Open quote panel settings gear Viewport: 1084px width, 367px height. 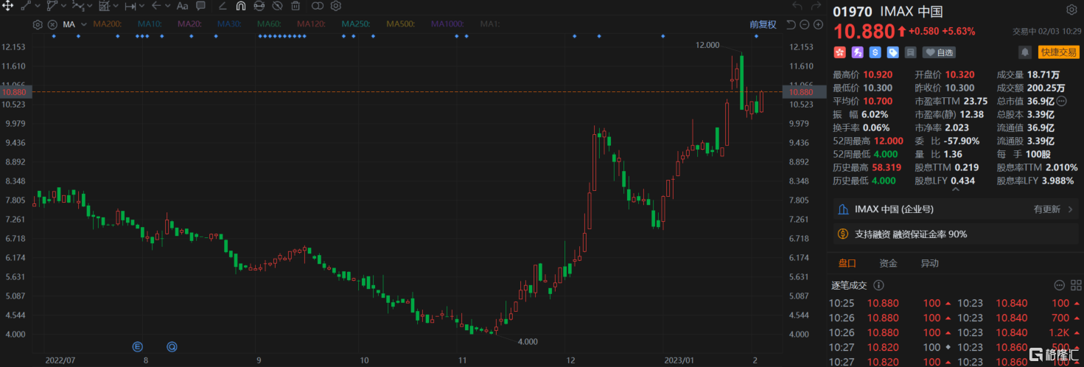click(1071, 10)
